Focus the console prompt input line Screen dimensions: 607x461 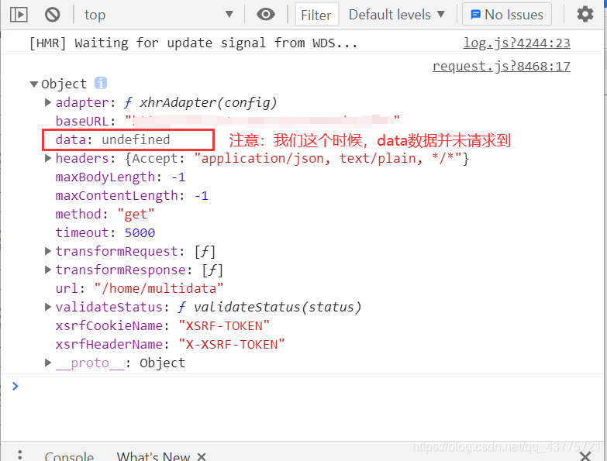coord(304,386)
